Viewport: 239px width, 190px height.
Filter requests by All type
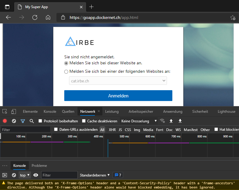(x=102, y=130)
